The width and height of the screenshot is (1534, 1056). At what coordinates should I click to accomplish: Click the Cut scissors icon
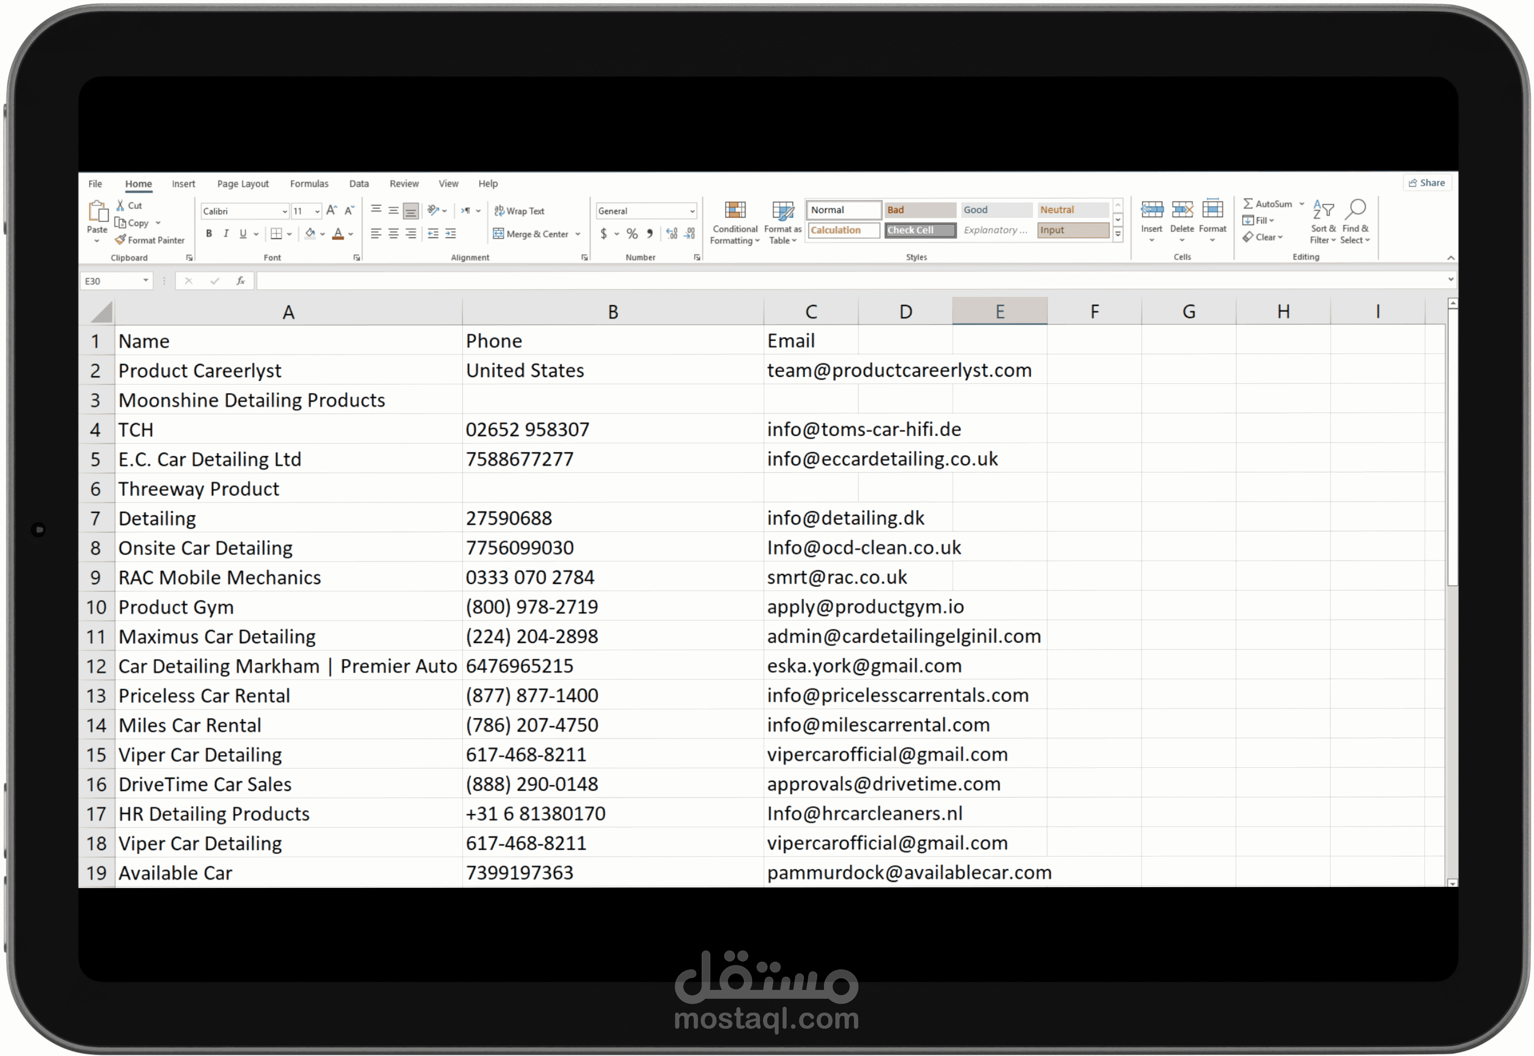pyautogui.click(x=120, y=205)
